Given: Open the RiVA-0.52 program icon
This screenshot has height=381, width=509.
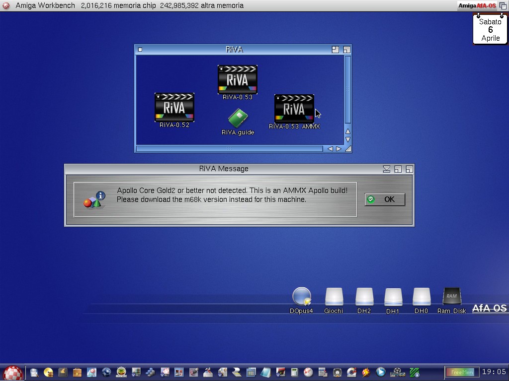Looking at the screenshot, I should [174, 108].
